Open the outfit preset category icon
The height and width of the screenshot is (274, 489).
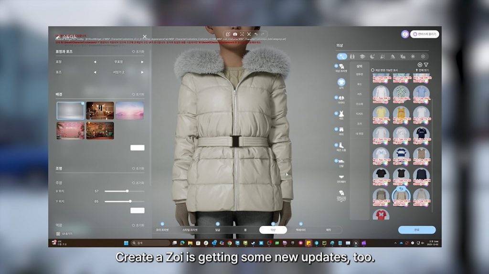click(x=341, y=66)
